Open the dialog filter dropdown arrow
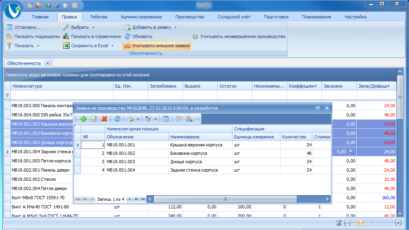Viewport: 409px width, 230px height. point(155,119)
